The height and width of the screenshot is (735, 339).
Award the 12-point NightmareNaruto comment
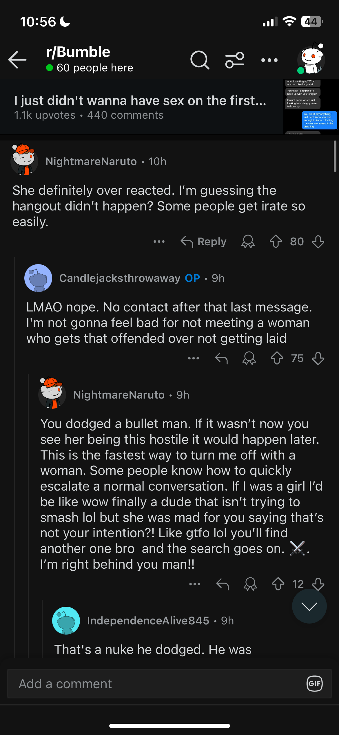(250, 584)
